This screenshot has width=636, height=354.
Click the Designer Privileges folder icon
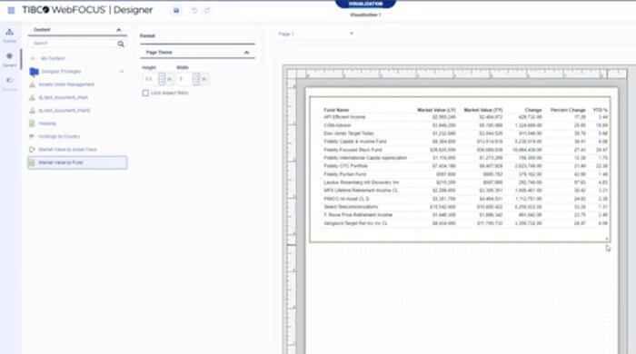(x=35, y=72)
